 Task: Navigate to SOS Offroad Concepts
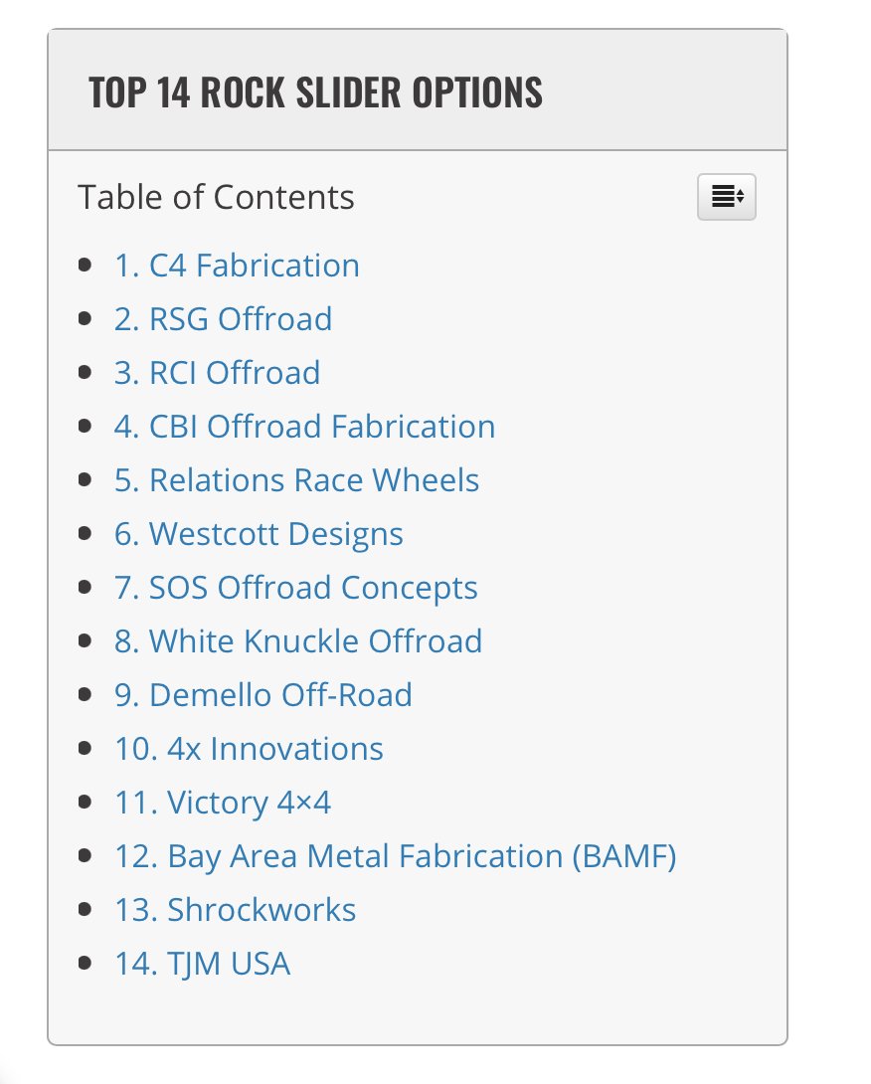[x=296, y=588]
